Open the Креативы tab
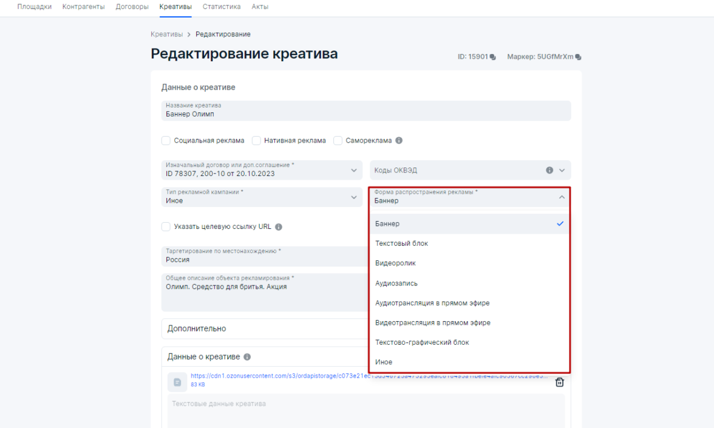The width and height of the screenshot is (714, 428). pyautogui.click(x=175, y=7)
